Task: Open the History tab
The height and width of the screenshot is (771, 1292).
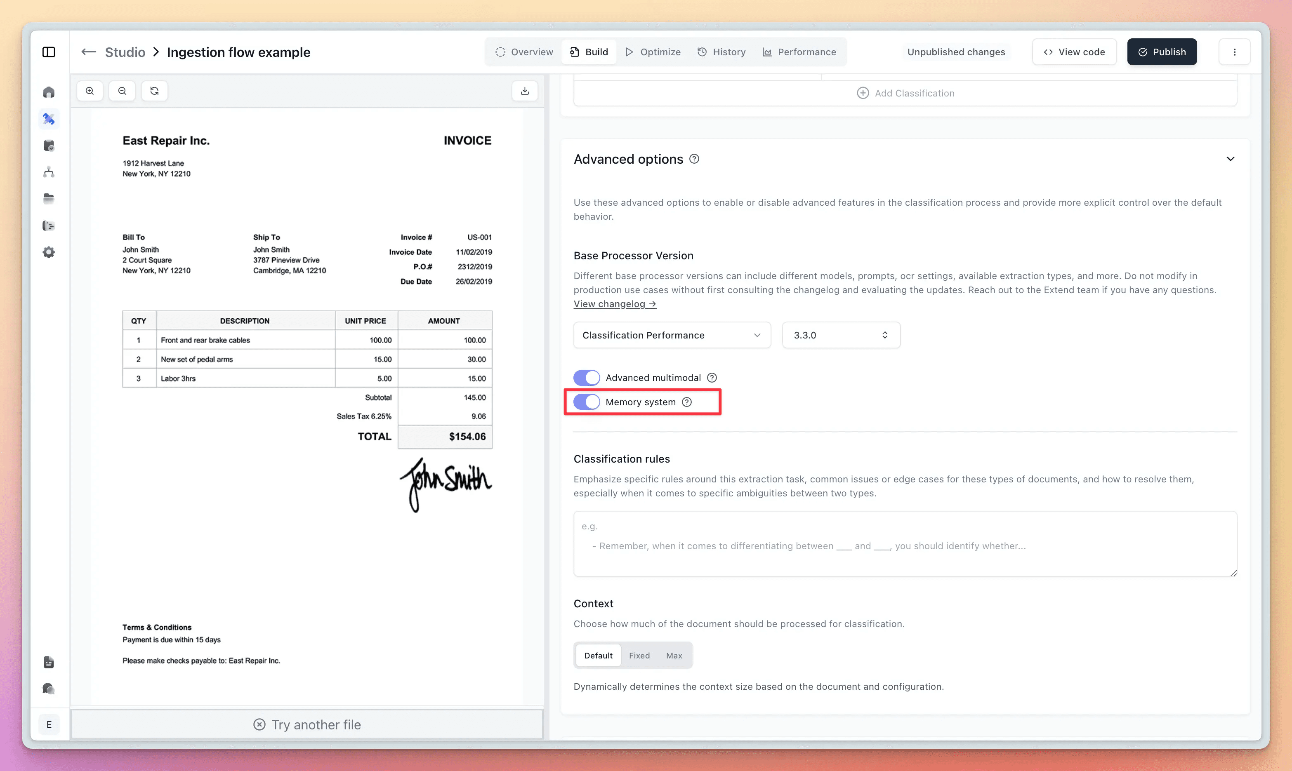Action: 721,52
